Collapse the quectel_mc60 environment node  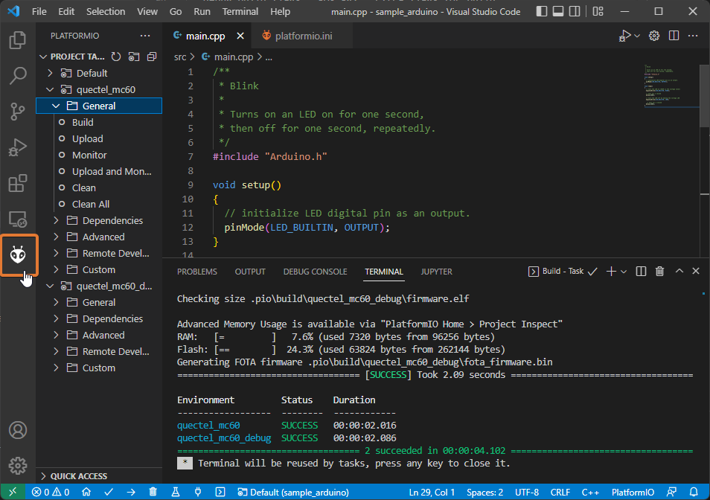coord(51,89)
